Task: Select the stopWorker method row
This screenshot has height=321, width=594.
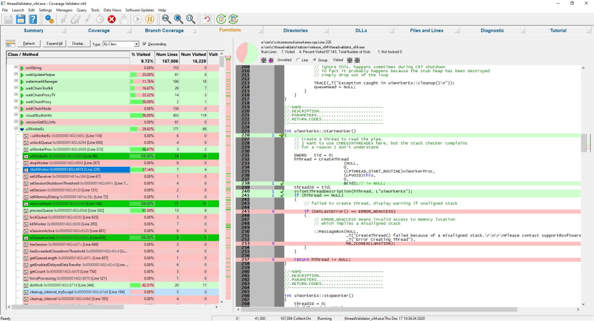Action: click(x=39, y=163)
